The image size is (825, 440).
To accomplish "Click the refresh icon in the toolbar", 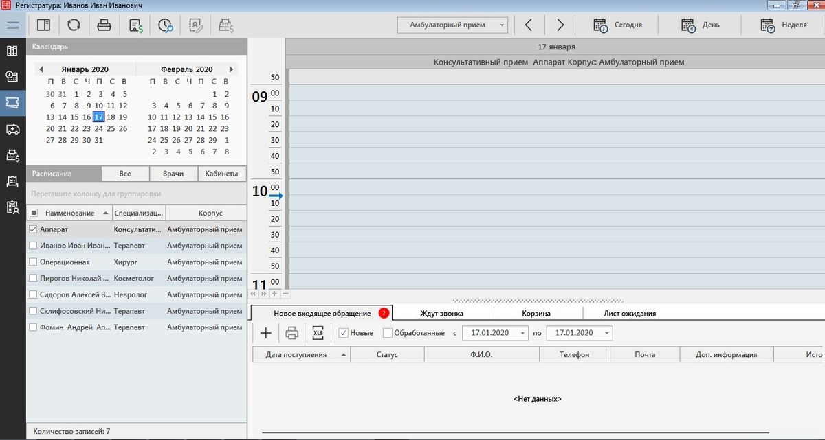I will (74, 25).
